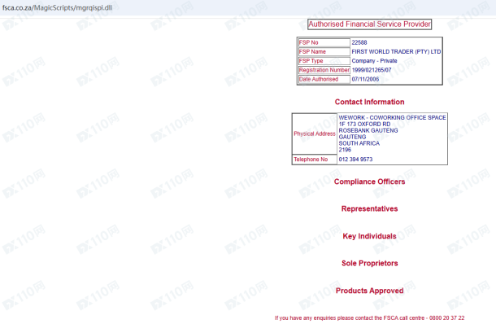Click the fsca.co.za URL in address bar

click(57, 7)
